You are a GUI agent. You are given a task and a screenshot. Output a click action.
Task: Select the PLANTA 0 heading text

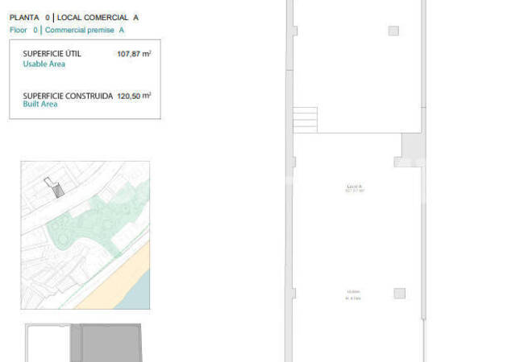pyautogui.click(x=29, y=17)
